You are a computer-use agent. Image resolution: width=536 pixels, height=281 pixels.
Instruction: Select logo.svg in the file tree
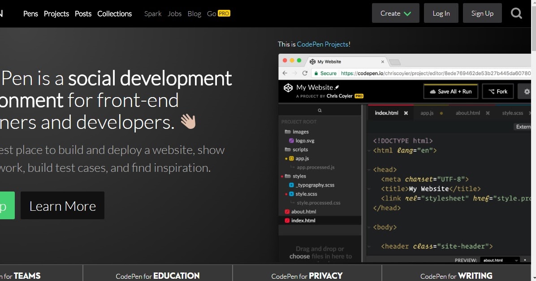pos(305,140)
